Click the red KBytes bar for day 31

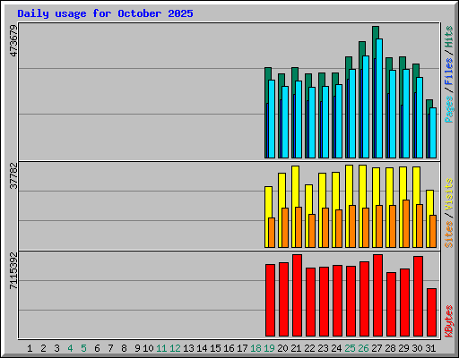(431, 312)
